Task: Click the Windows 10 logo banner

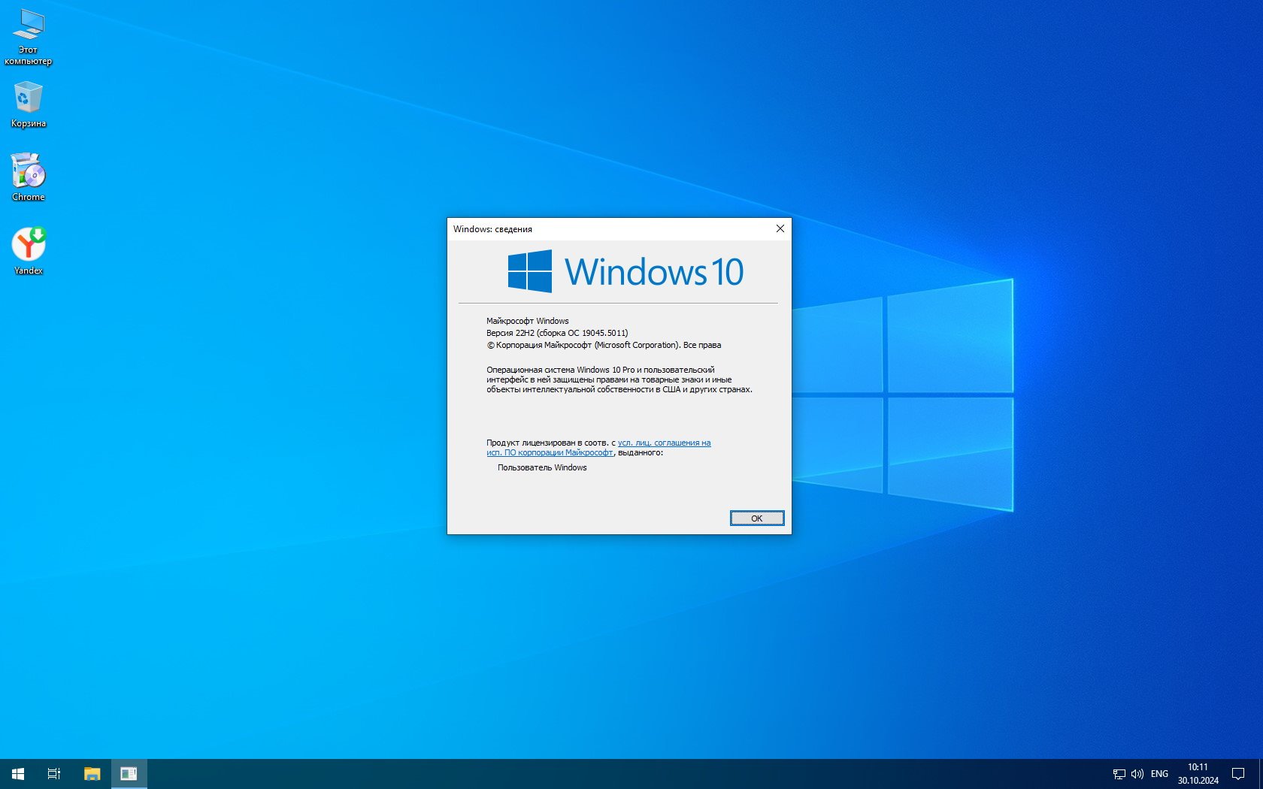Action: [x=624, y=271]
